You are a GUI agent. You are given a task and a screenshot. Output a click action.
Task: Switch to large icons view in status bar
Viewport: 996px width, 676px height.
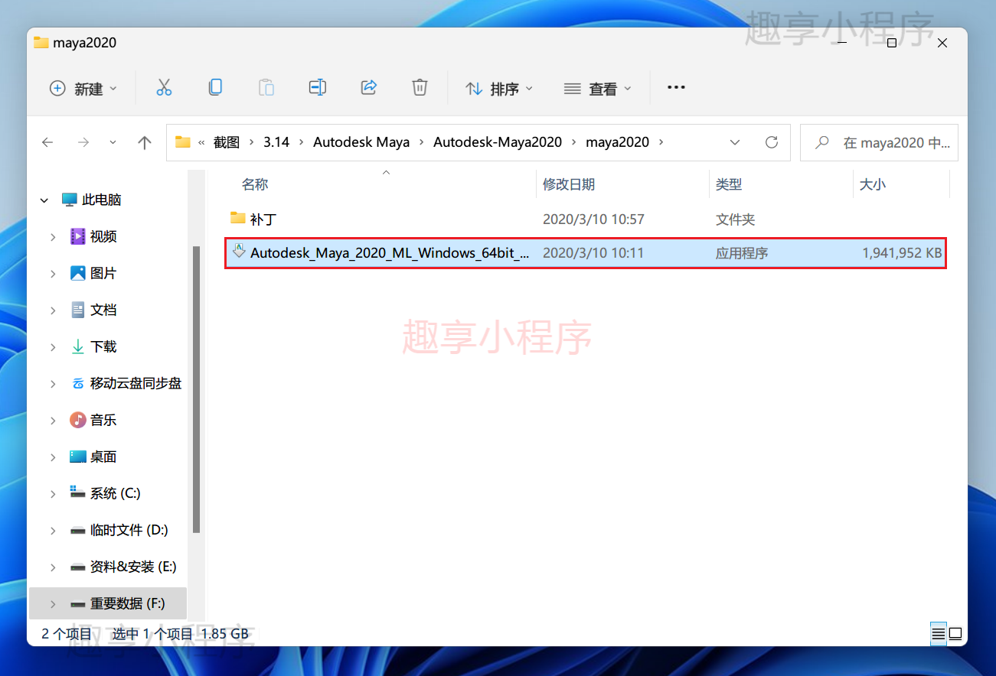(x=955, y=634)
